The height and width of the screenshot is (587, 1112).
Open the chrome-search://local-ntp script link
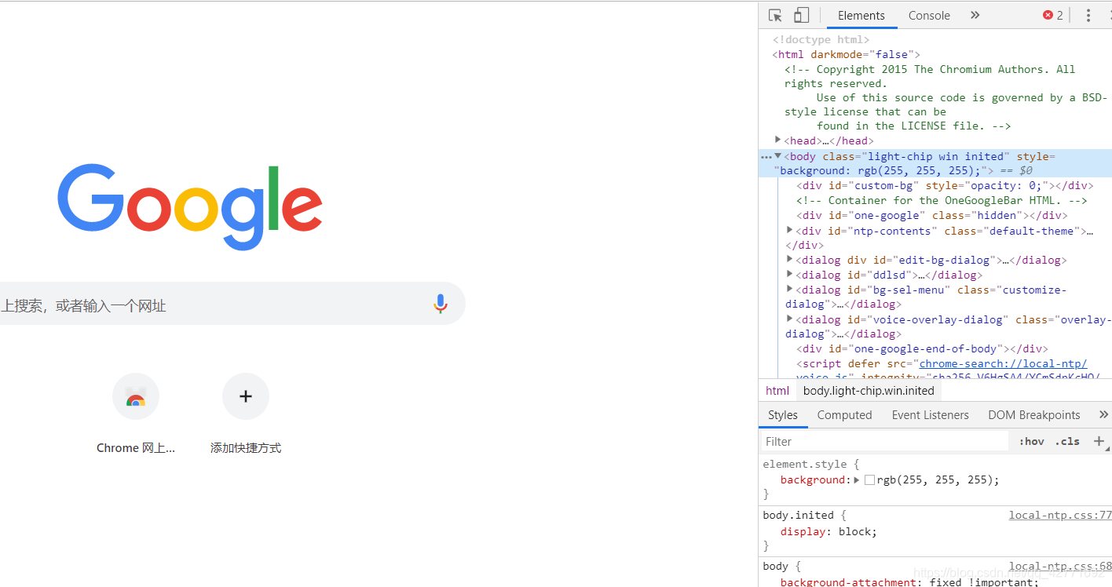pyautogui.click(x=1003, y=363)
